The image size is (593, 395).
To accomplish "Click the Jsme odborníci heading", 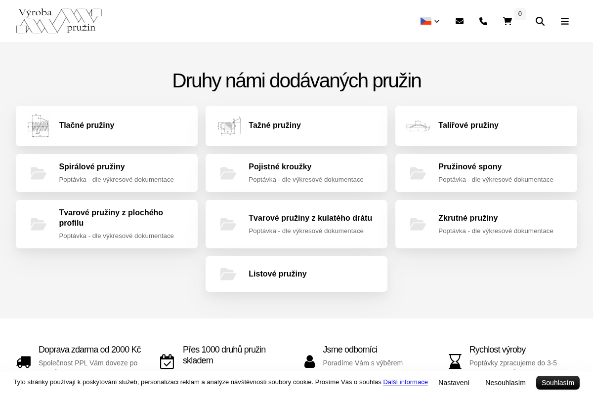I will 350,350.
